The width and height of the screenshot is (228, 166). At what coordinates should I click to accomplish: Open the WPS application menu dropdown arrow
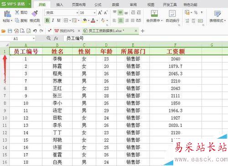(29, 4)
